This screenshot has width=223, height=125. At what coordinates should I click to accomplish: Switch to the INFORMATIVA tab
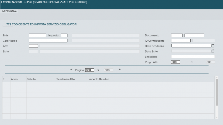point(9,11)
